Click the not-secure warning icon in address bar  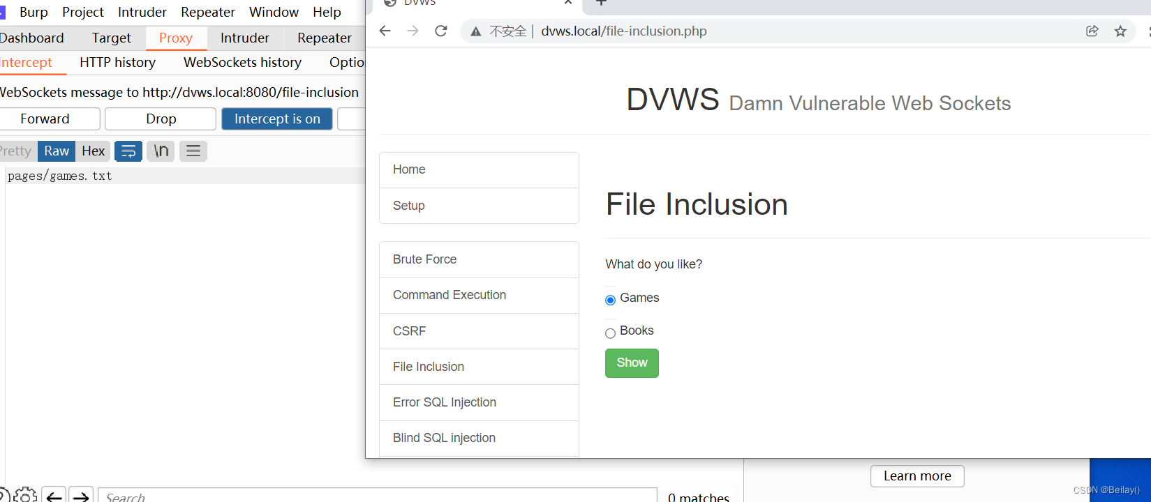(476, 31)
